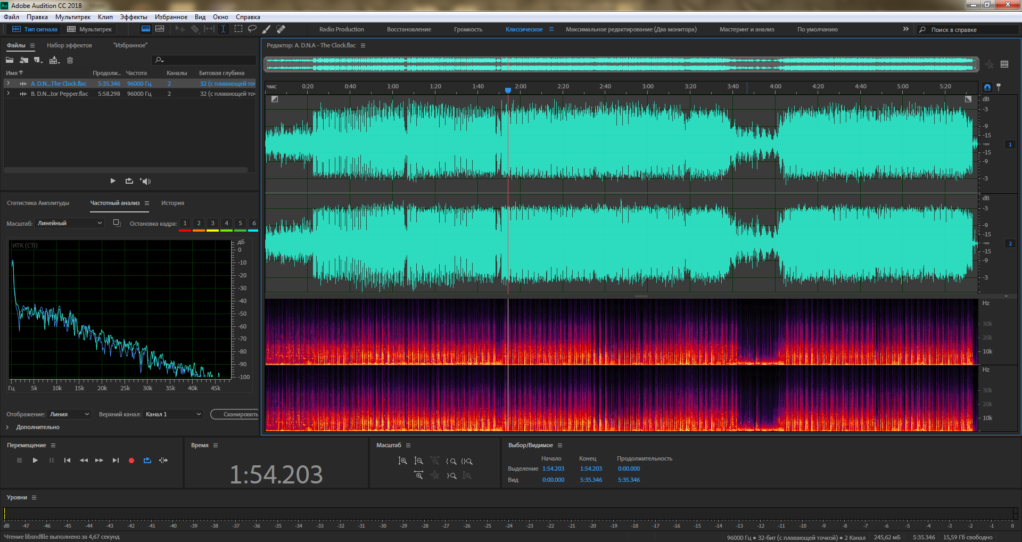Viewport: 1022px width, 542px height.
Task: Toggle Loop Playback preview in Files panel
Action: click(129, 181)
